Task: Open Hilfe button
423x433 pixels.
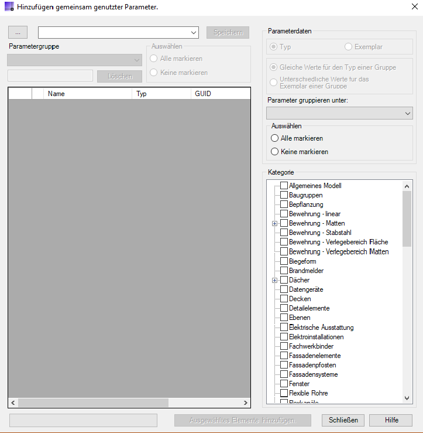Action: [391, 420]
